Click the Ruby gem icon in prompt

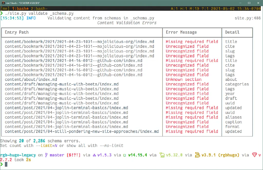pyautogui.click(x=255, y=155)
